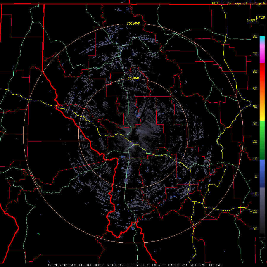Click the 70 dBZ scale value
This screenshot has width=267, height=267.
[255, 54]
